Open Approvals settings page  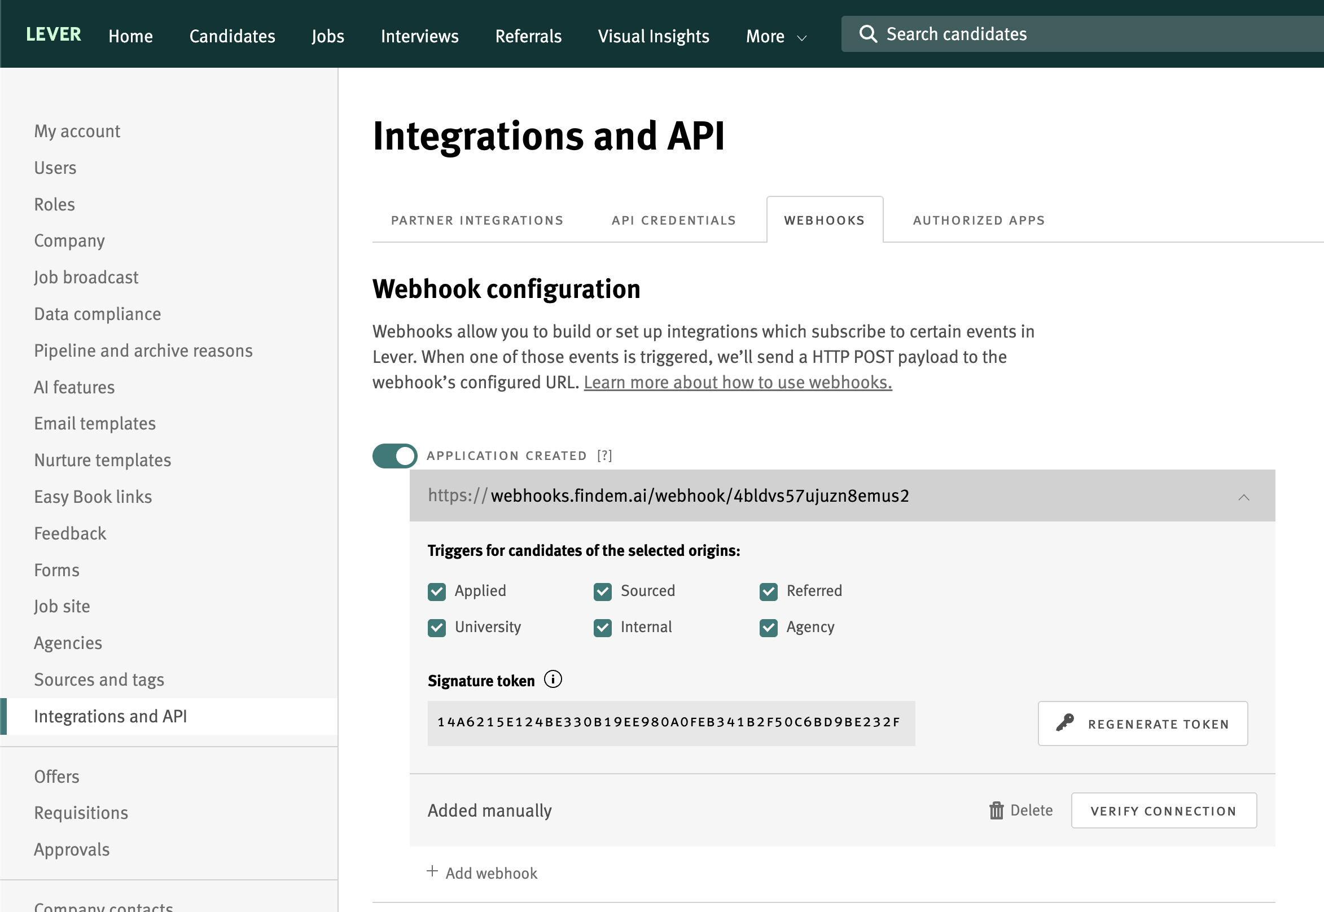point(72,850)
